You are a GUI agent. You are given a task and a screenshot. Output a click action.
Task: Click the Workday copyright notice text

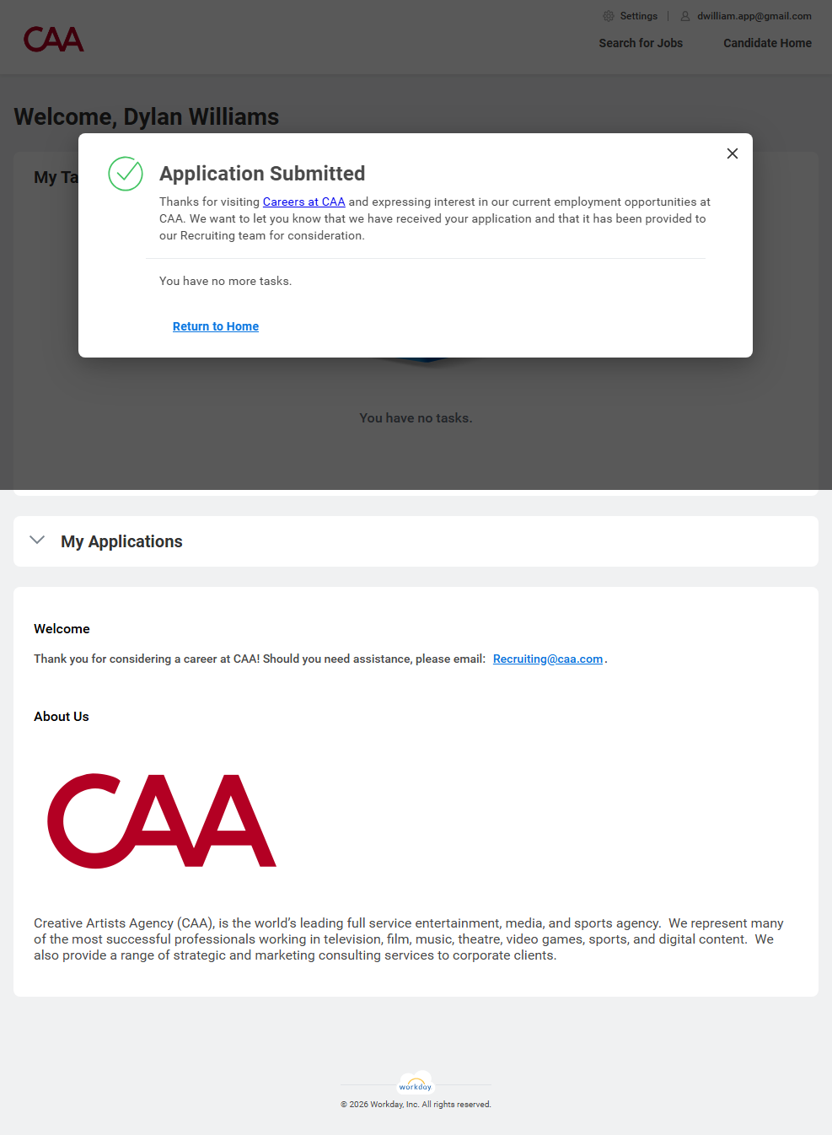pyautogui.click(x=416, y=1105)
